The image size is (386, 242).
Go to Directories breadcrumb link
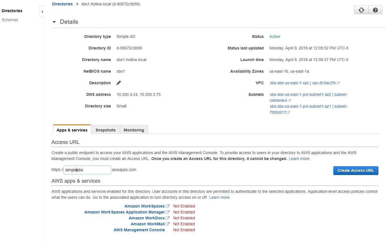62,4
